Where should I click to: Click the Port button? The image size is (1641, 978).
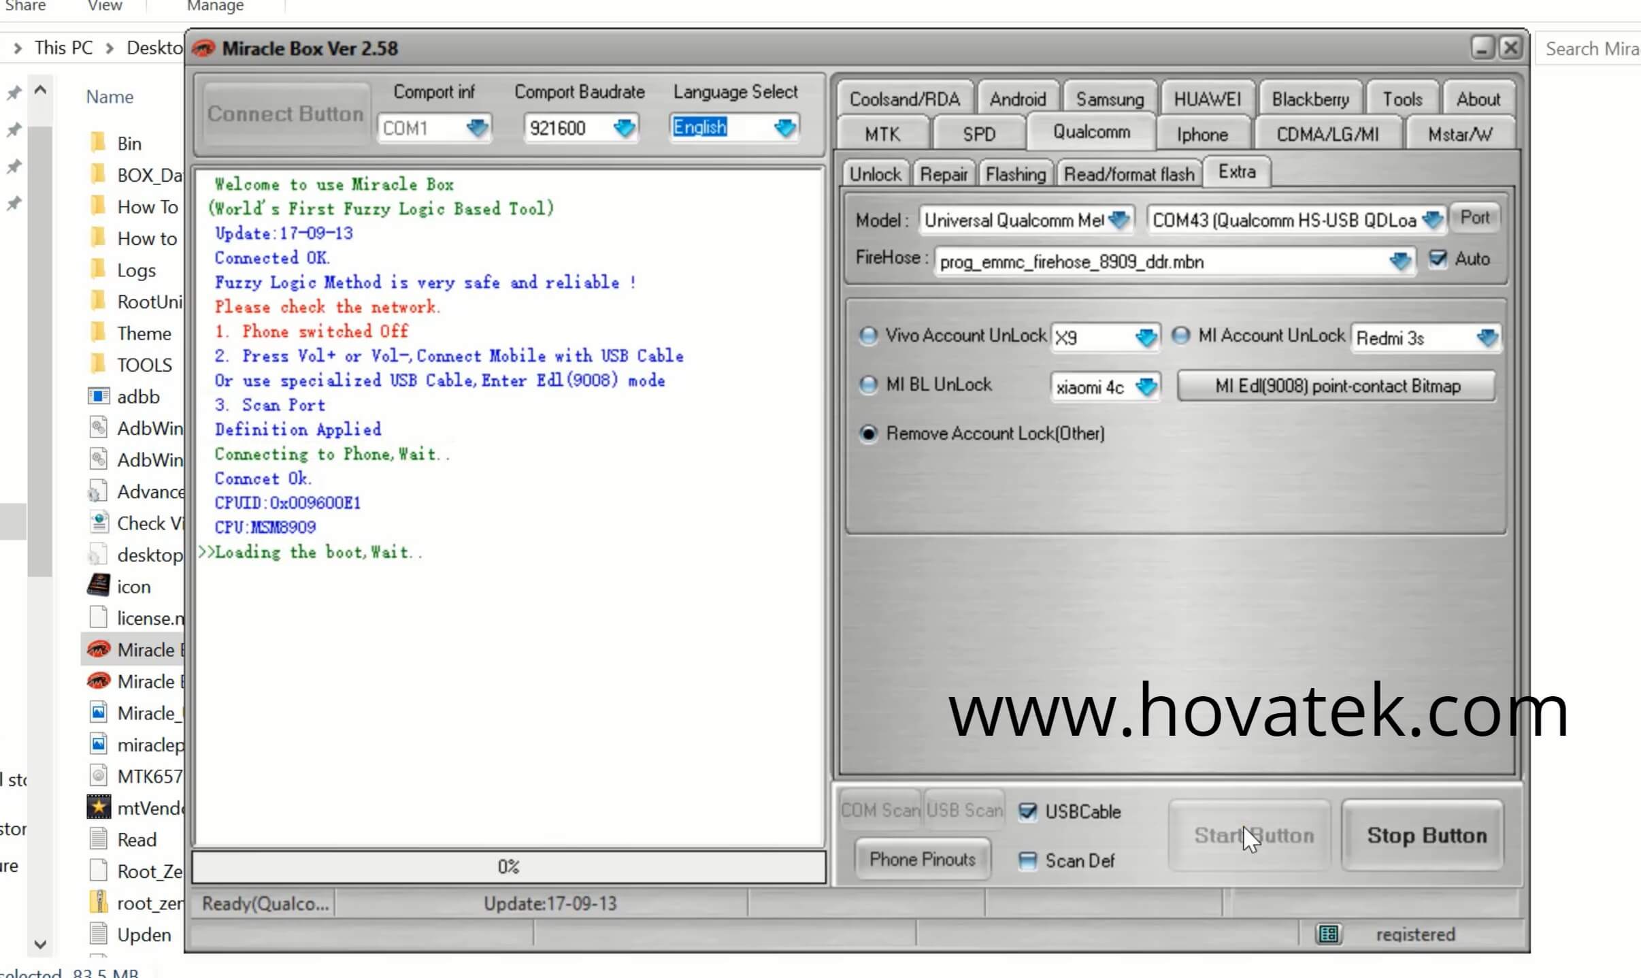[x=1475, y=218]
